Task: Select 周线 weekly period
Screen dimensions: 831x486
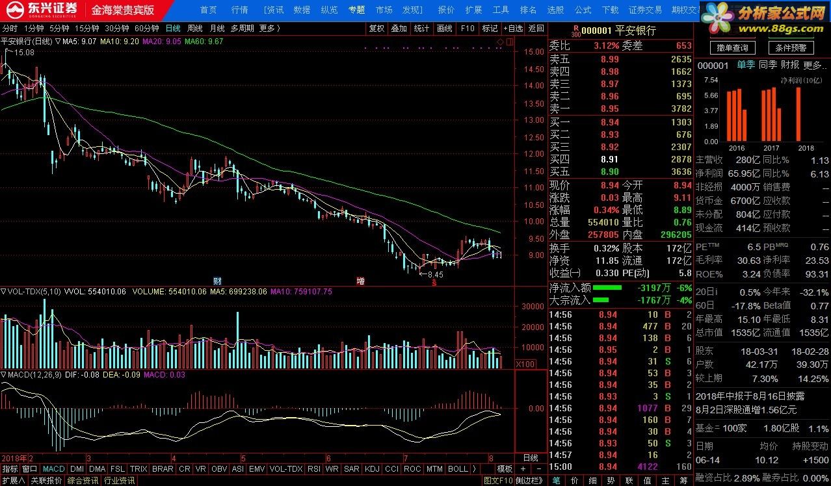Action: pyautogui.click(x=195, y=29)
